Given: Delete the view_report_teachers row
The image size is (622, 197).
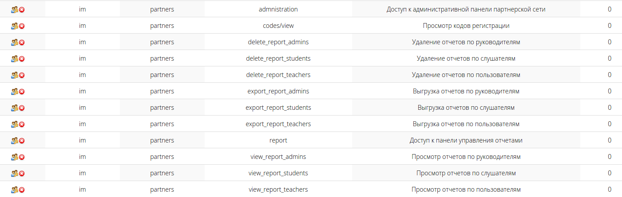Looking at the screenshot, I should click(x=22, y=189).
